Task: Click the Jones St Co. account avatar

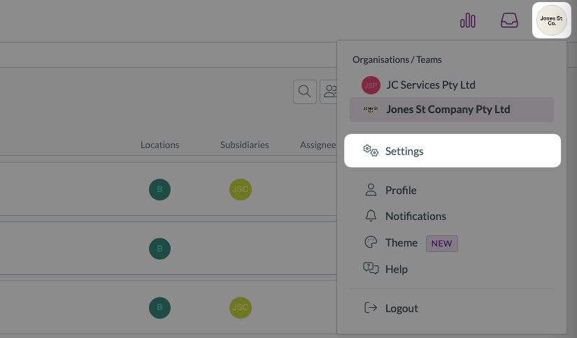Action: [552, 21]
